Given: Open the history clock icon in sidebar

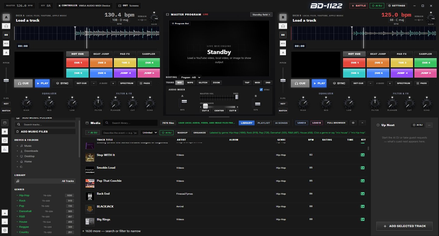Looking at the screenshot, I should tap(5, 140).
